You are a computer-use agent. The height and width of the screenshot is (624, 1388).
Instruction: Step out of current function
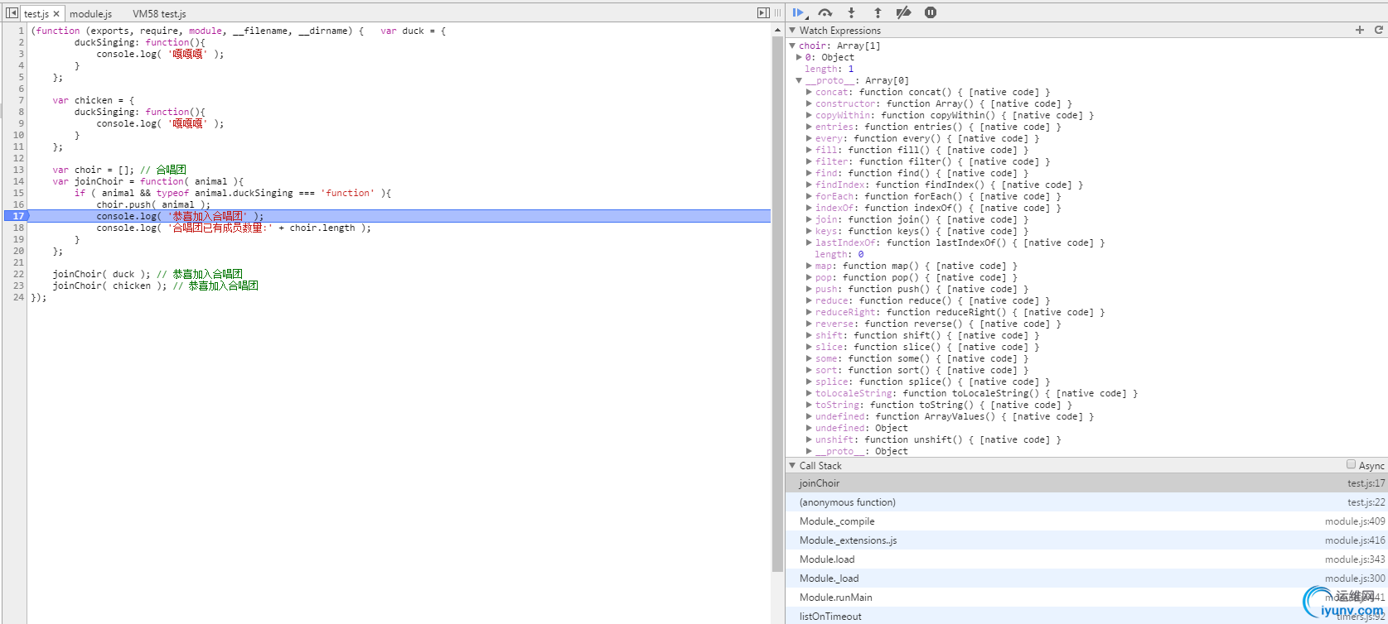pyautogui.click(x=878, y=12)
